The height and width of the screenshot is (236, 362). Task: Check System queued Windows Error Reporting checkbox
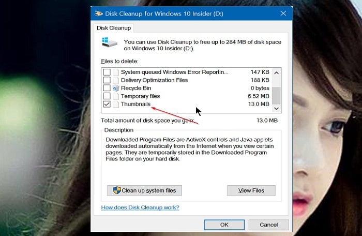(x=107, y=72)
